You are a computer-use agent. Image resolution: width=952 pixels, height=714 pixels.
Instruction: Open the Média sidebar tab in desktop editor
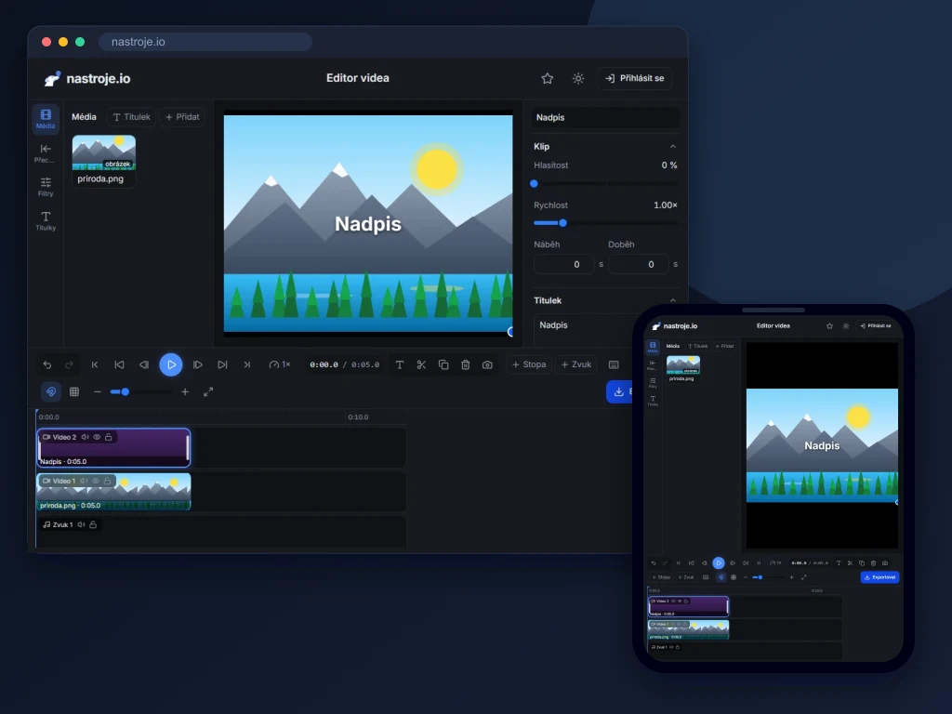click(x=46, y=118)
